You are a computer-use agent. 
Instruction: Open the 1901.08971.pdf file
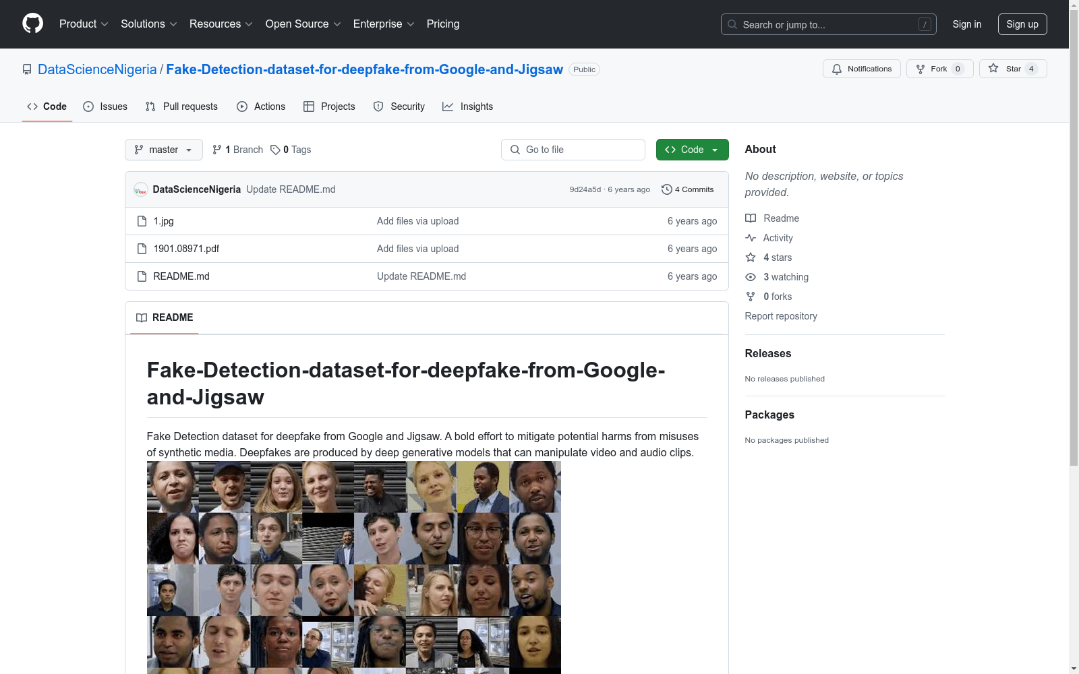click(x=187, y=249)
